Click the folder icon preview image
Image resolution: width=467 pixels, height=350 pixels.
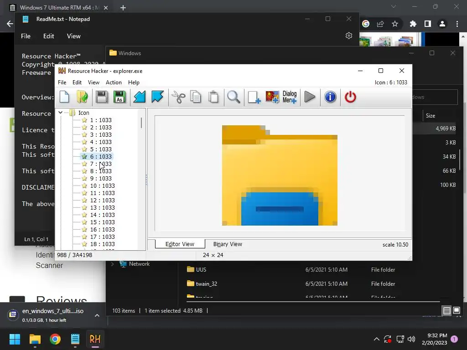point(280,175)
